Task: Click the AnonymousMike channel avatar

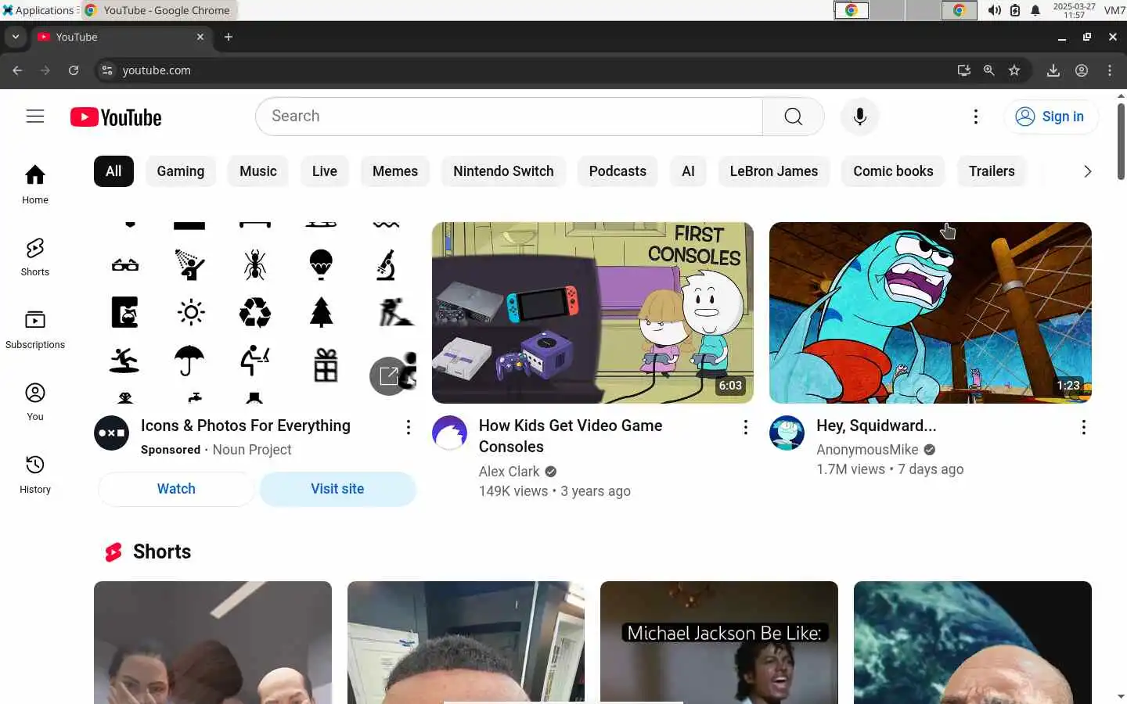Action: [787, 433]
